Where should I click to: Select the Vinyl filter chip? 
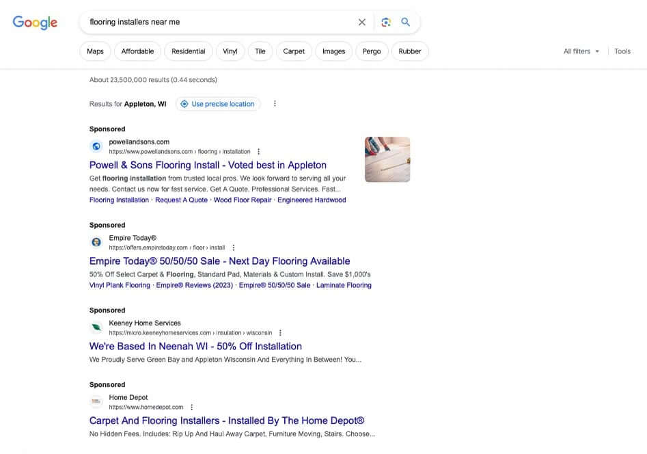[230, 51]
